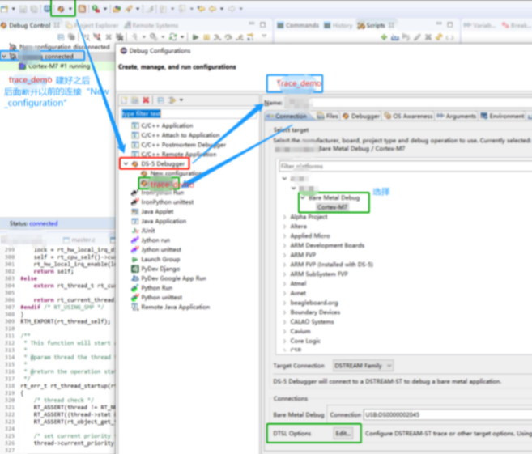Click the Launch Group item

pyautogui.click(x=160, y=259)
